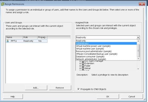Check the Folder privilege checkbox
Image resolution: width=148 pixels, height=102 pixels.
click(x=83, y=66)
